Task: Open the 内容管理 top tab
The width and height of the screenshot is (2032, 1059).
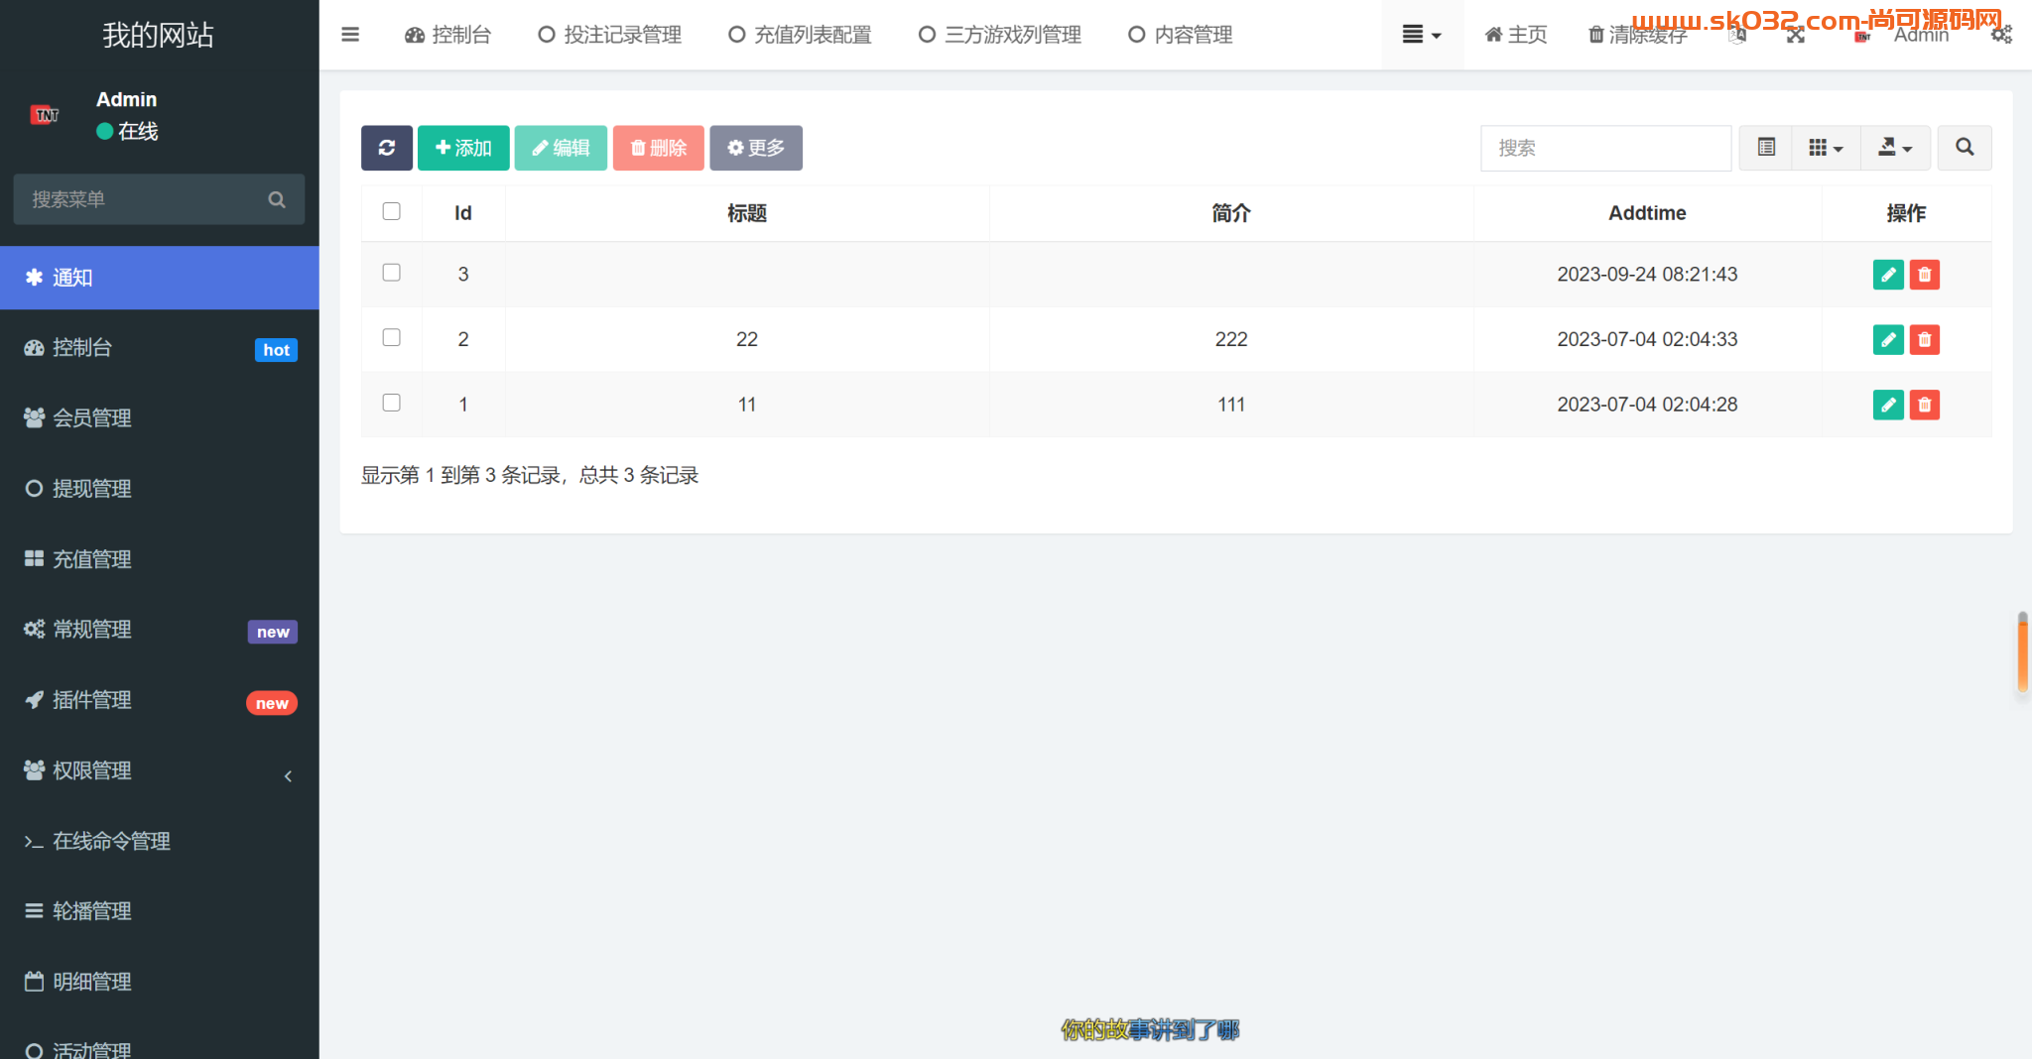Action: click(x=1181, y=35)
